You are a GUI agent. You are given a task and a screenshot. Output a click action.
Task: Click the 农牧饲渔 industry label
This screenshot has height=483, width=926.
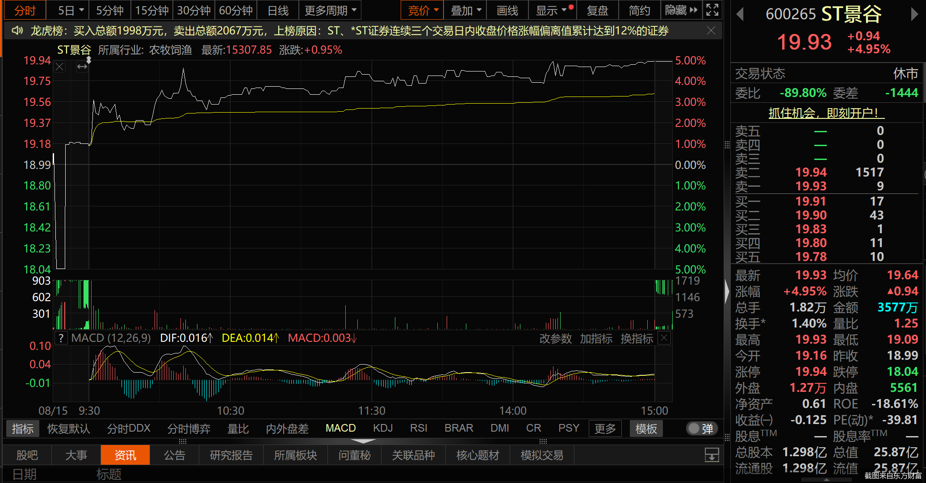click(170, 50)
